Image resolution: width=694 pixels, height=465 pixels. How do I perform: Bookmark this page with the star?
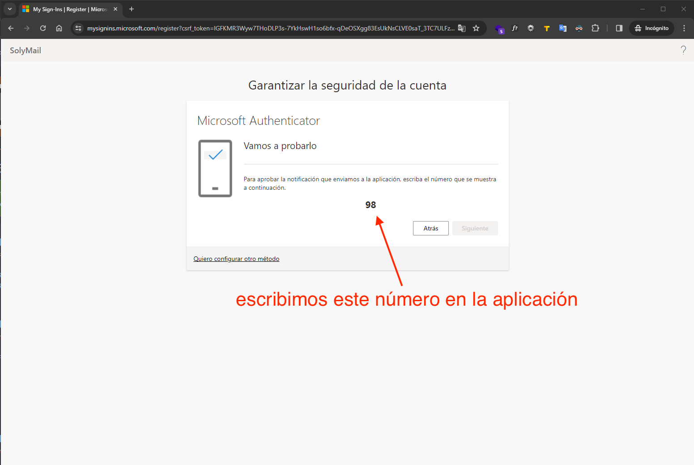[x=477, y=28]
